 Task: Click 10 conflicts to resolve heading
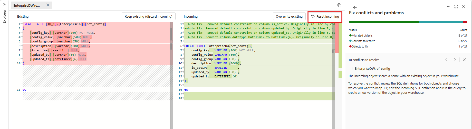point(364,60)
